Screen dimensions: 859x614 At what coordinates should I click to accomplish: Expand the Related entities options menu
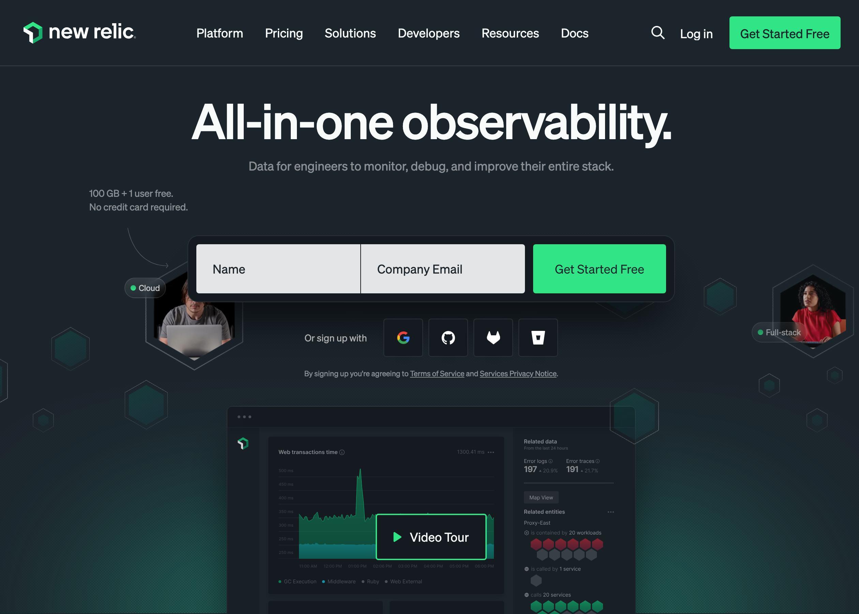[x=610, y=512]
